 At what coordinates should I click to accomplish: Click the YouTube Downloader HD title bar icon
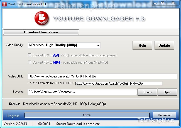[x=4, y=4]
